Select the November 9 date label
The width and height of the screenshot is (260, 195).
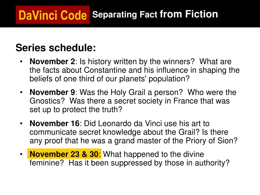click(52, 92)
